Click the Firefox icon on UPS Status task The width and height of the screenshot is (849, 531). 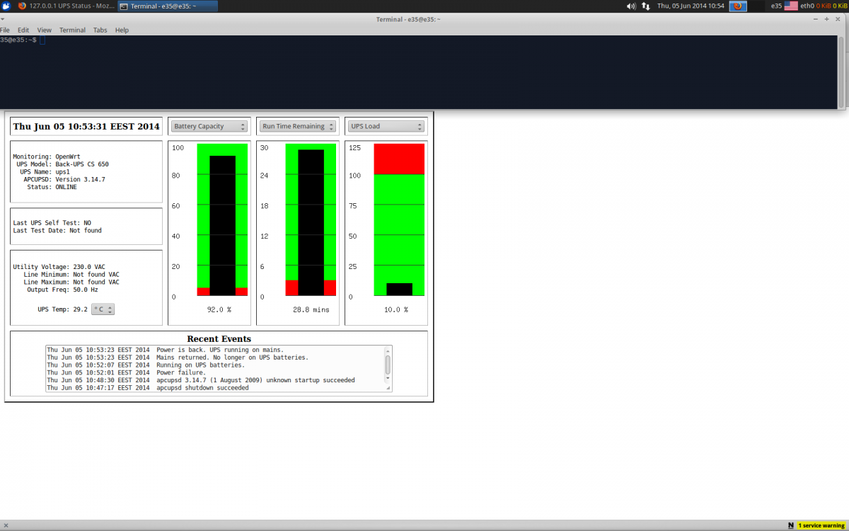tap(22, 6)
